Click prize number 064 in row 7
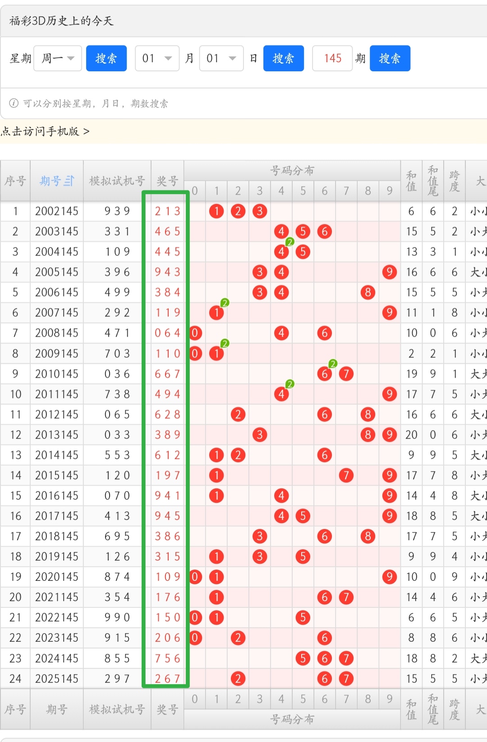 168,333
